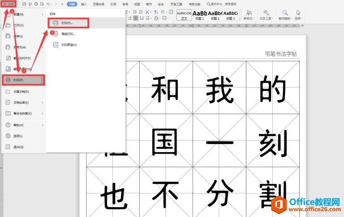
Task: Select 打印(P) in file menu
Action: click(x=23, y=80)
